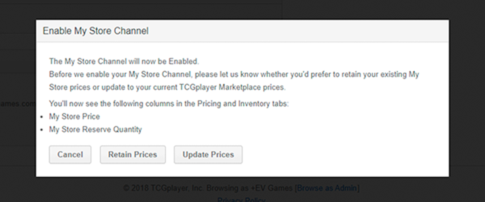485x202 pixels.
Task: Click the Cancel button
Action: (70, 155)
